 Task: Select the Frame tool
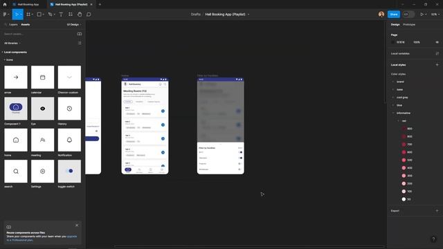[x=28, y=15]
